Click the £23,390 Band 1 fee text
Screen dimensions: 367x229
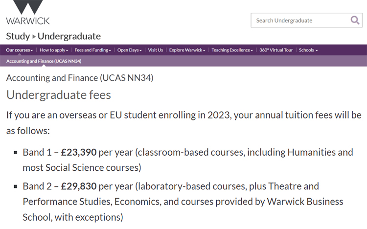[x=79, y=152]
